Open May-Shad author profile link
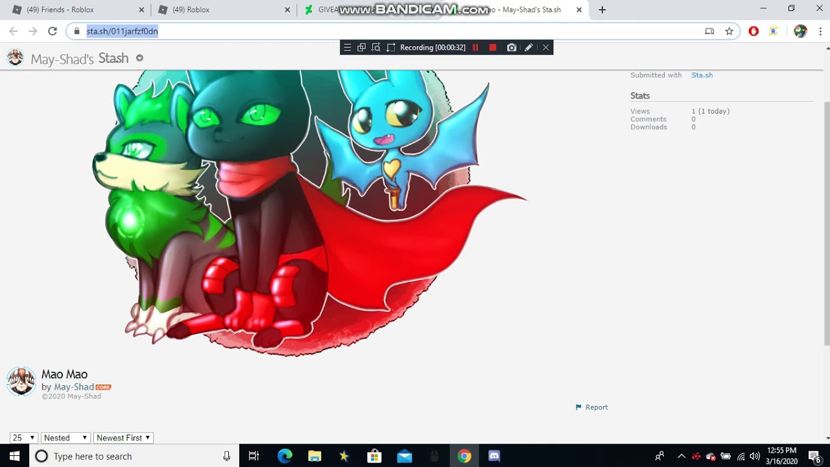Viewport: 830px width, 467px height. [74, 387]
